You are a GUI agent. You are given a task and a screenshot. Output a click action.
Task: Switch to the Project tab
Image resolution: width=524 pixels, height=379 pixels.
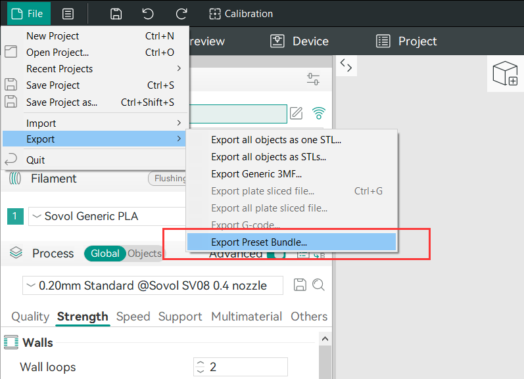click(x=406, y=41)
